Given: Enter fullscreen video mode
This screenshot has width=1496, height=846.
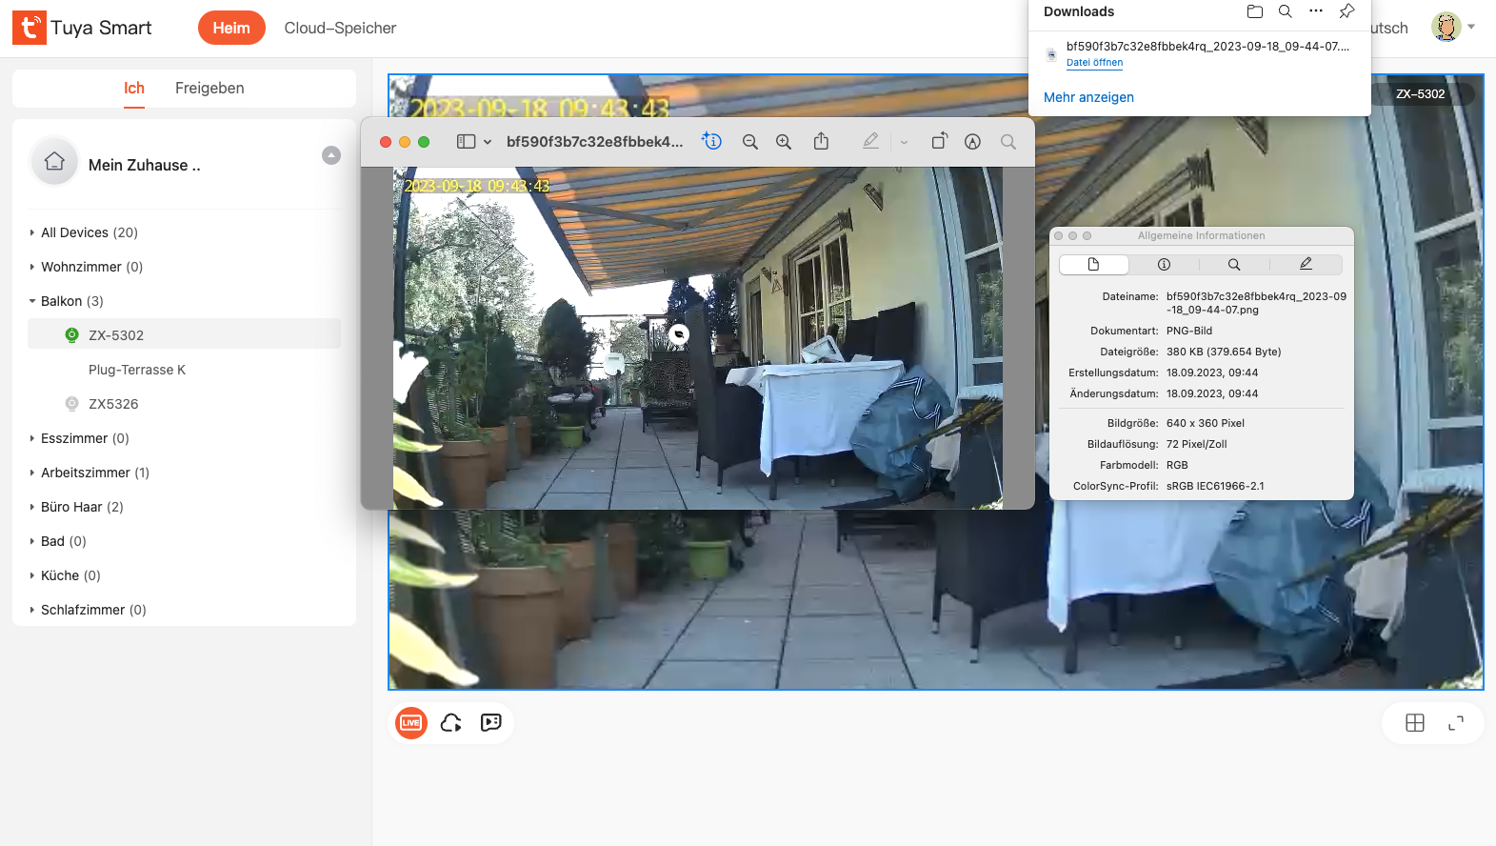Looking at the screenshot, I should pyautogui.click(x=1456, y=723).
